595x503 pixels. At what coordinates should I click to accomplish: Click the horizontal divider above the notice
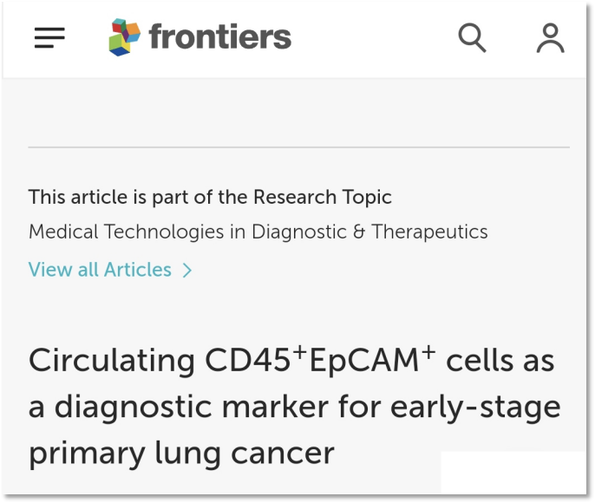click(298, 147)
